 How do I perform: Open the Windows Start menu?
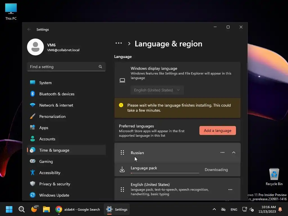click(x=9, y=209)
